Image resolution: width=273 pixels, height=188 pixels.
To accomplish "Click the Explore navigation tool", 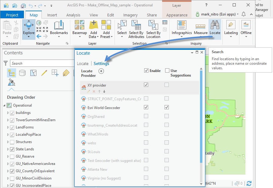I will click(29, 29).
